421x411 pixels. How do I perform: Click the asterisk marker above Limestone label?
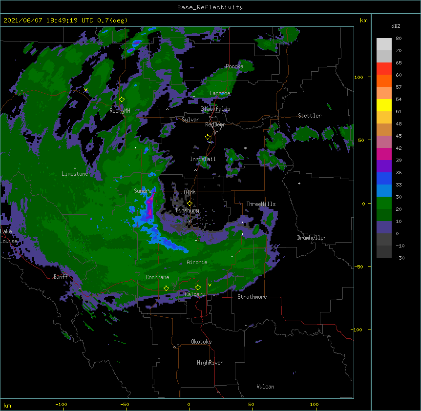coord(75,169)
